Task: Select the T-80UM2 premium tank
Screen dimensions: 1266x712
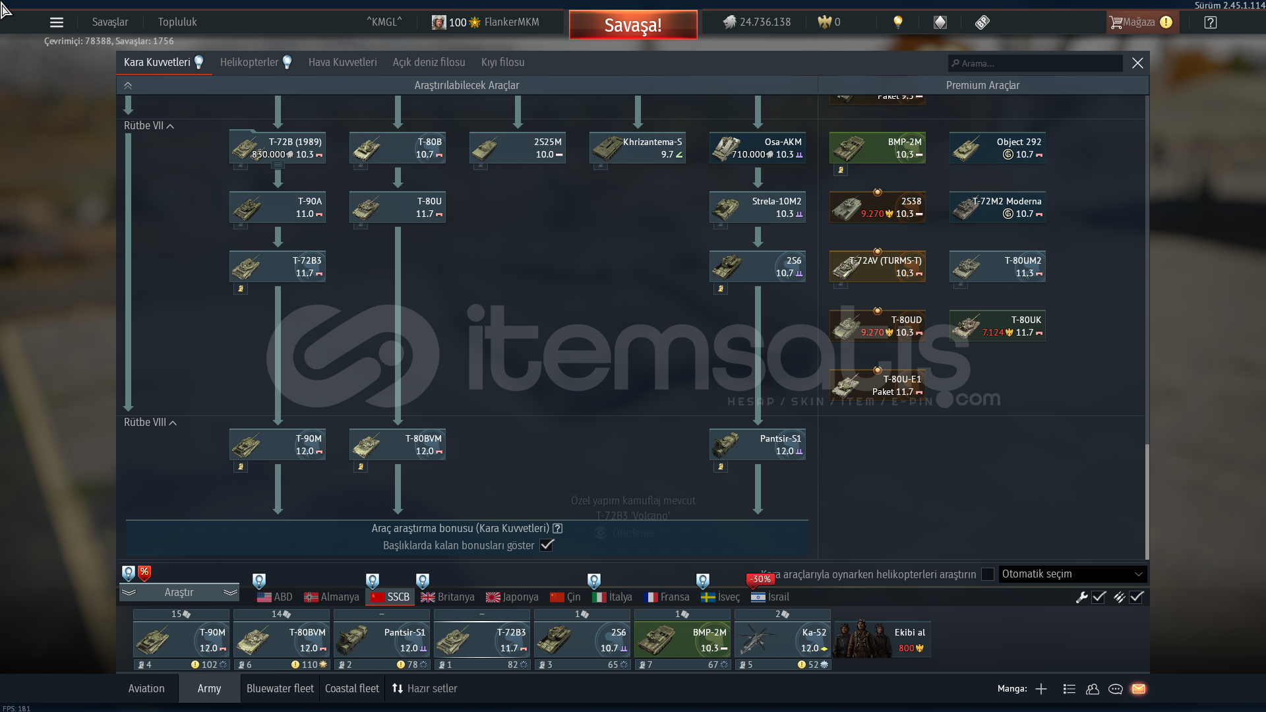Action: coord(998,266)
